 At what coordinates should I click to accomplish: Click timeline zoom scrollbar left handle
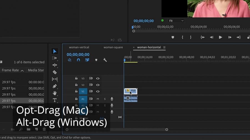[x=67, y=129]
